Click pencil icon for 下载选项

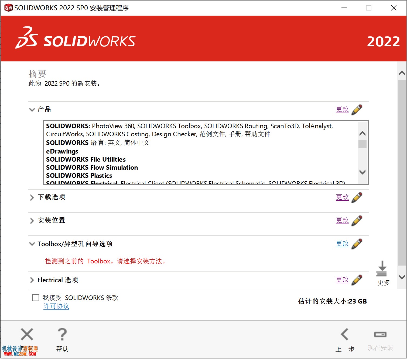(357, 197)
